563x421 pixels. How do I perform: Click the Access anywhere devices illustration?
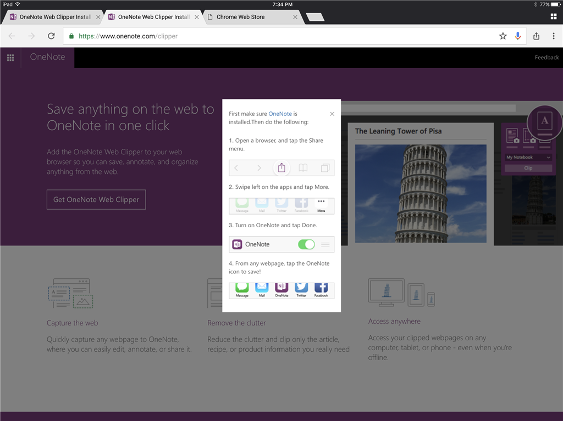pos(401,292)
